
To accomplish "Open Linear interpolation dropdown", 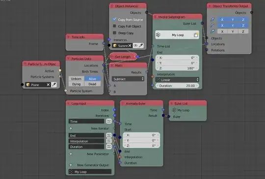I will (x=177, y=80).
